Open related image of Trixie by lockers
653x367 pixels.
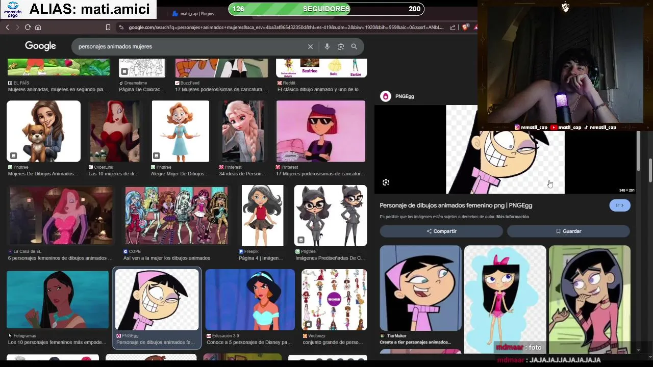click(x=590, y=299)
